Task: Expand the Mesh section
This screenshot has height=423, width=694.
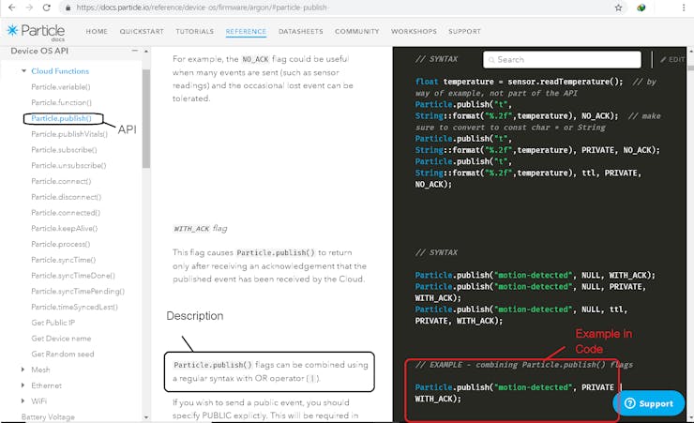Action: pyautogui.click(x=23, y=370)
